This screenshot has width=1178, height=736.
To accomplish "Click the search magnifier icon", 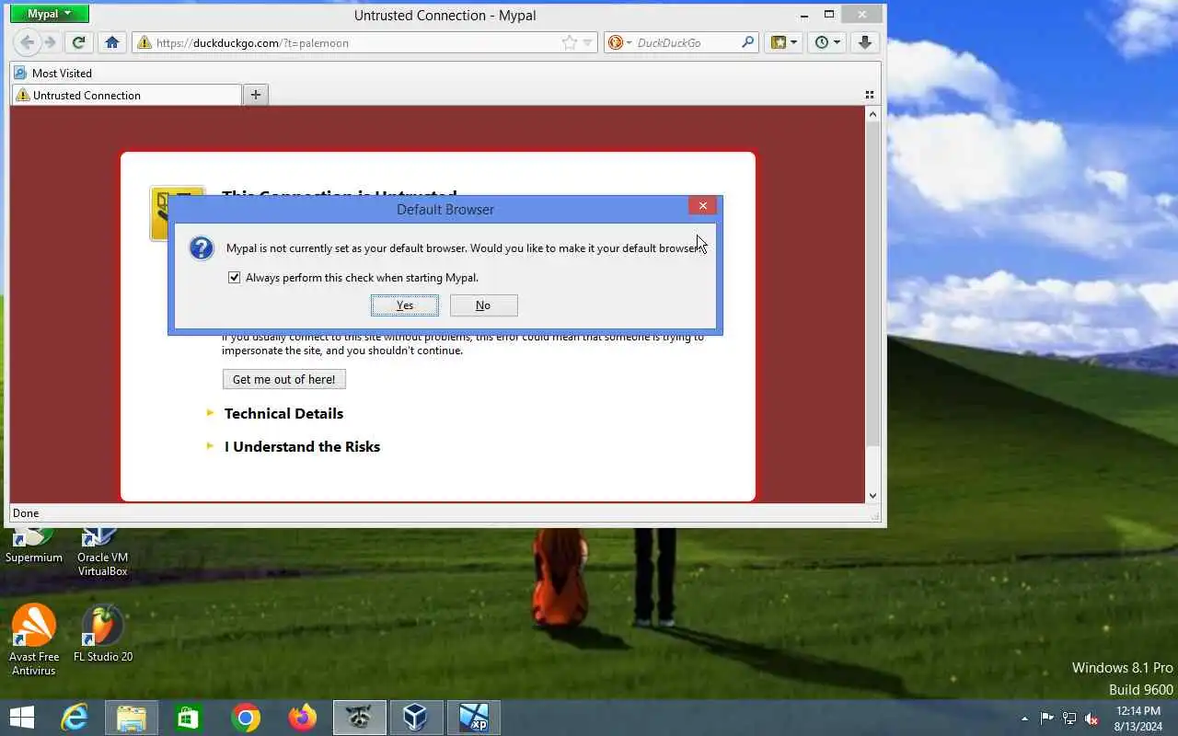I will pyautogui.click(x=747, y=42).
